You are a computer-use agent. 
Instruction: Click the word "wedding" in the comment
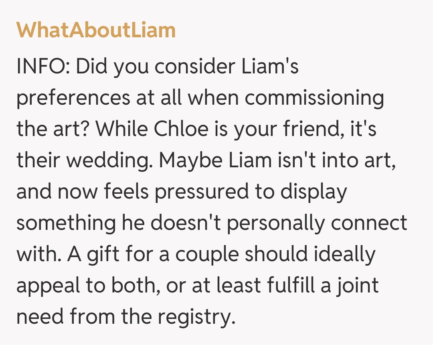pos(108,160)
